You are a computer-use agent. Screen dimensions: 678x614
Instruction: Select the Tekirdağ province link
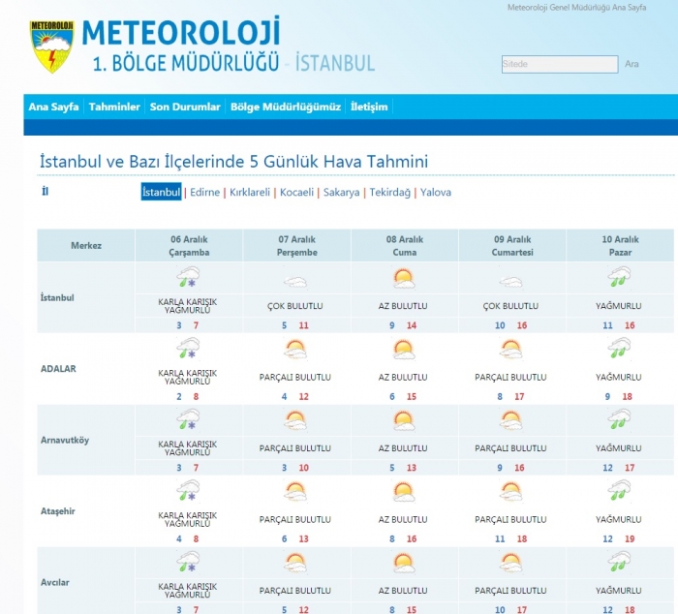[x=390, y=193]
